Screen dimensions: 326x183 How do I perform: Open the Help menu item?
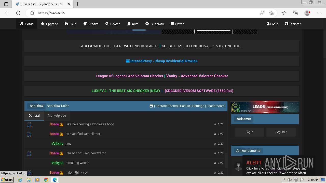(x=71, y=24)
